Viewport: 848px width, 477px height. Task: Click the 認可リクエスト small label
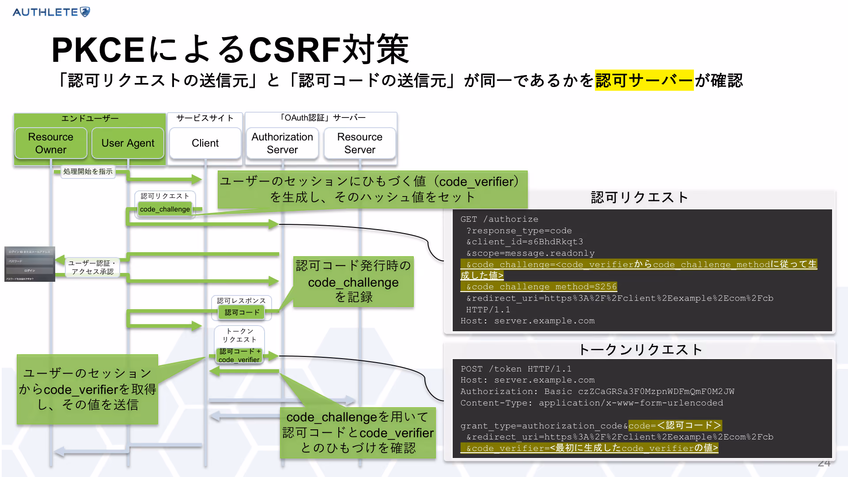(165, 196)
